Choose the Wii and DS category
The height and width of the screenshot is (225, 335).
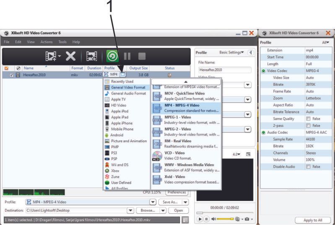coord(127,165)
